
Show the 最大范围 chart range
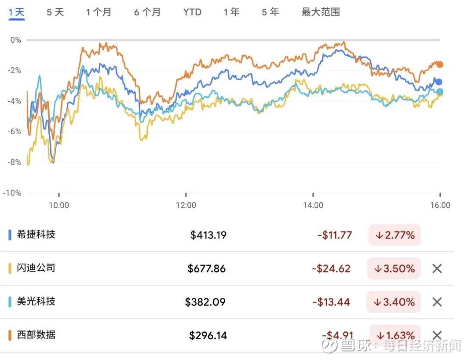[x=320, y=12]
